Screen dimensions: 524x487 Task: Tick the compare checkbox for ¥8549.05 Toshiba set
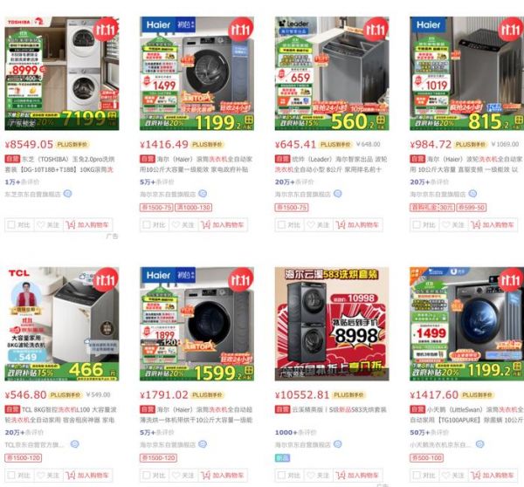[x=11, y=224]
